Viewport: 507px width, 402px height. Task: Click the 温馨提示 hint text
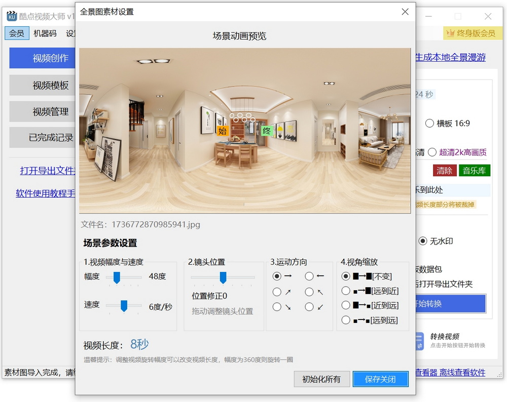point(189,359)
